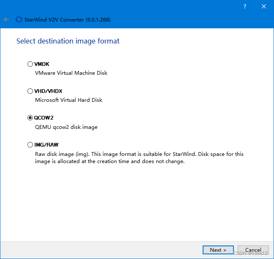Go back using the arrow icon

[x=6, y=19]
